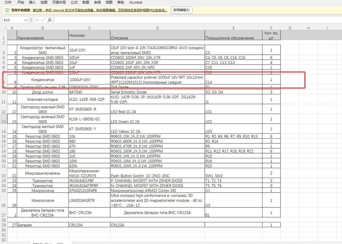
Task: Switch to the 开始 ribbon tab
Action: click(21, 2)
